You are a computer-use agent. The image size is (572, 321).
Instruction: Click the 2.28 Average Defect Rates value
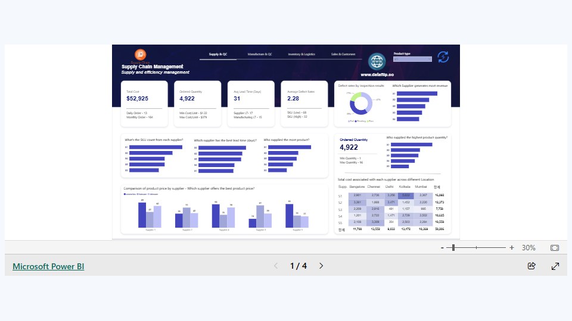pyautogui.click(x=293, y=99)
